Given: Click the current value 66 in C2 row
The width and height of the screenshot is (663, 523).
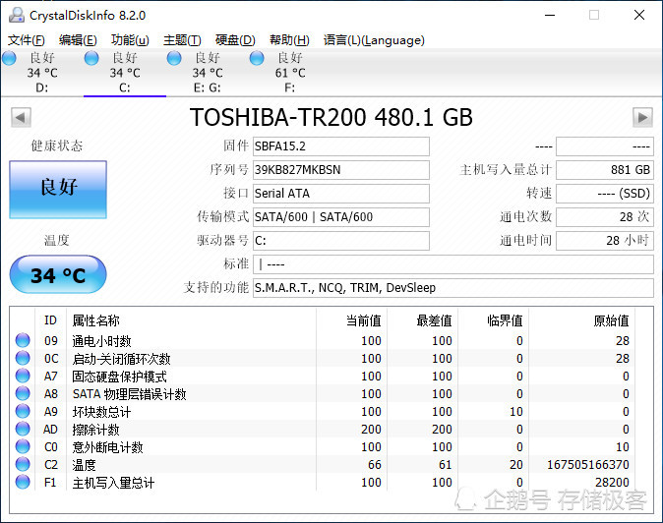Looking at the screenshot, I should (375, 465).
